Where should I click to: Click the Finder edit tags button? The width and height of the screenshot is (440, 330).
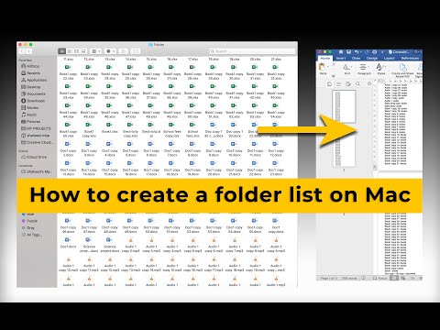[136, 51]
